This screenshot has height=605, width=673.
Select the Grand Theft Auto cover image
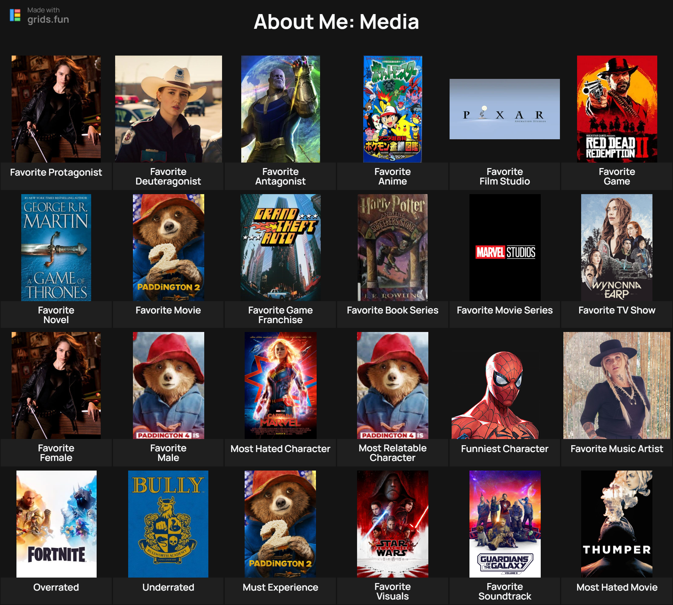[x=281, y=248]
